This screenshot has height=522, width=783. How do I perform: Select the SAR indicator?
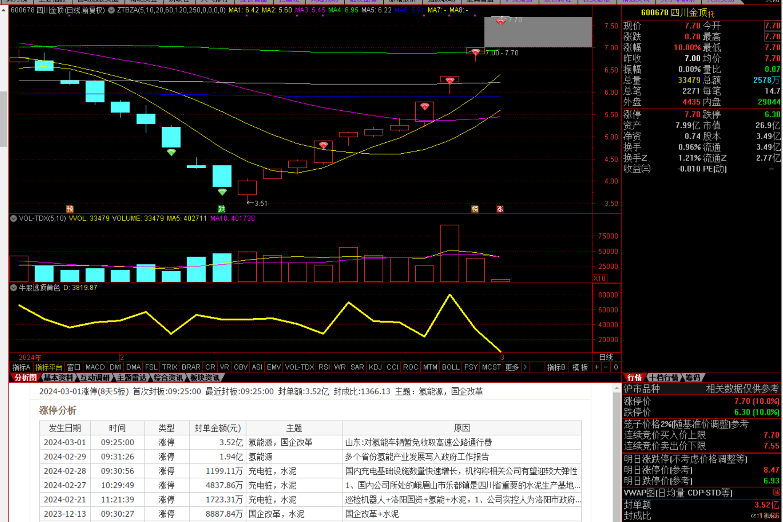tap(357, 367)
